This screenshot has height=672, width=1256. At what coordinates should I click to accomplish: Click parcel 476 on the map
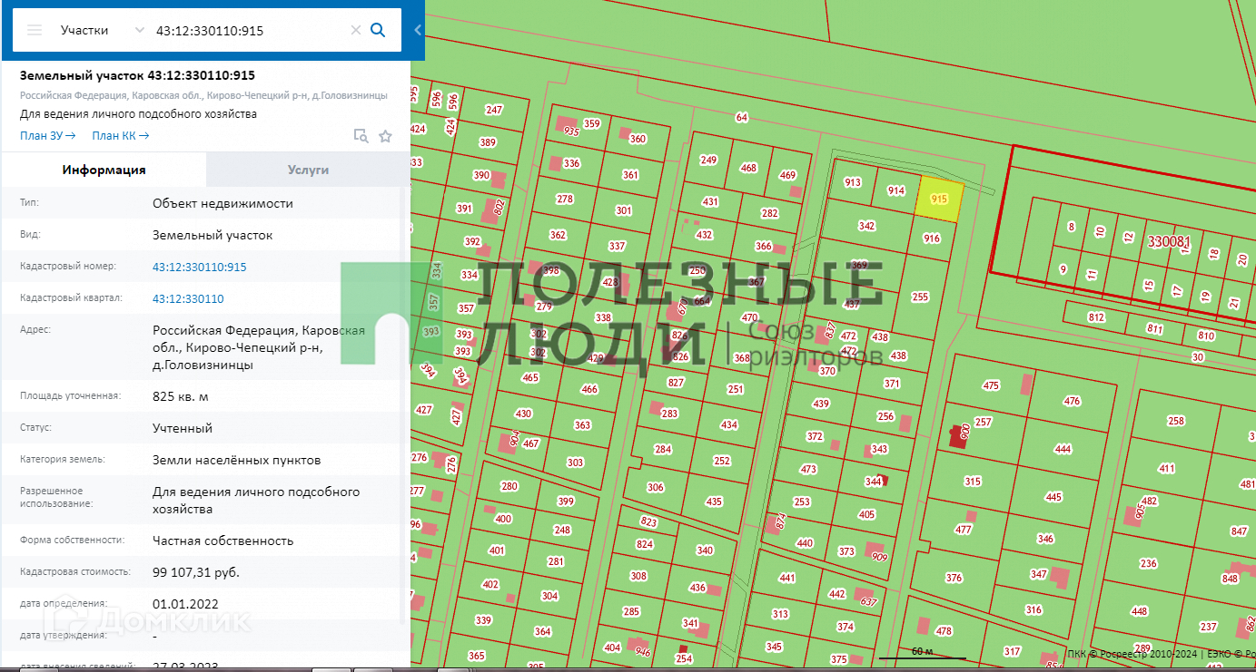tap(1072, 401)
